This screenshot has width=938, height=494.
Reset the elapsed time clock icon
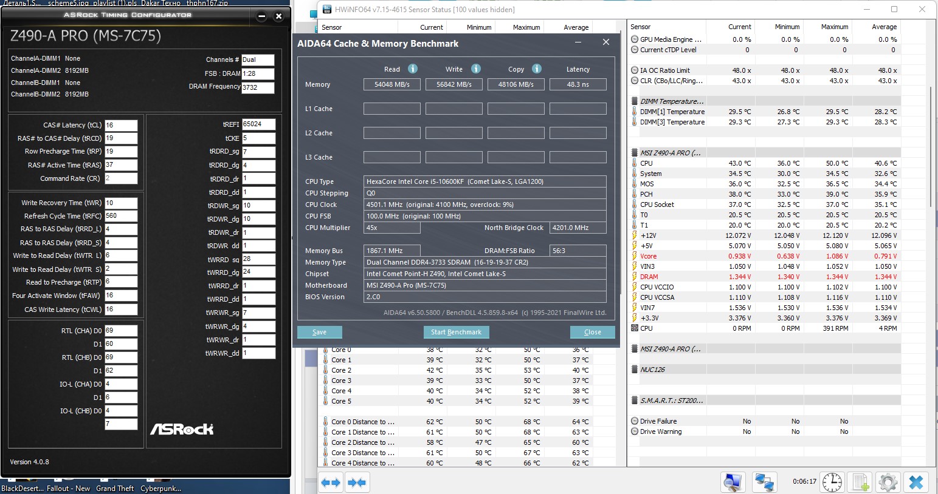pyautogui.click(x=832, y=482)
